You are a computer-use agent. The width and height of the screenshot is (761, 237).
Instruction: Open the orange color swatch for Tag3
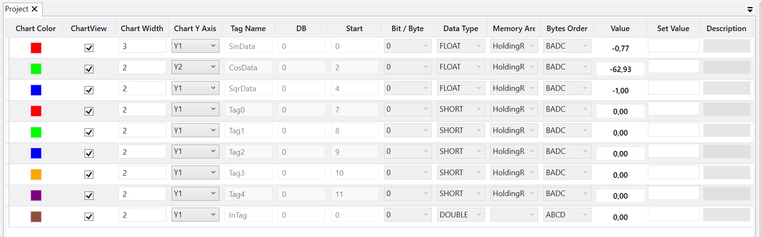(36, 174)
